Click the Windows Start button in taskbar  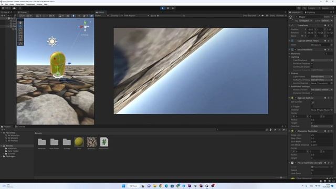point(124,186)
